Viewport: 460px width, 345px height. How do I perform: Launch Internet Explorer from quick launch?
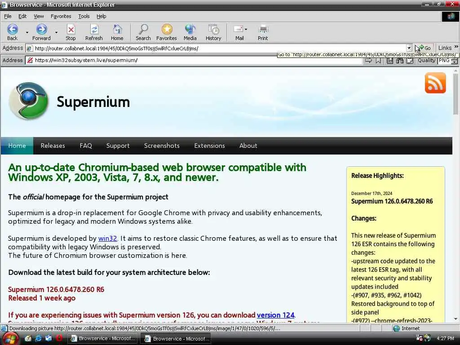point(39,338)
